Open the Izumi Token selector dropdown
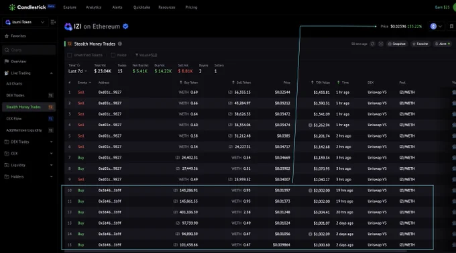 [x=25, y=22]
